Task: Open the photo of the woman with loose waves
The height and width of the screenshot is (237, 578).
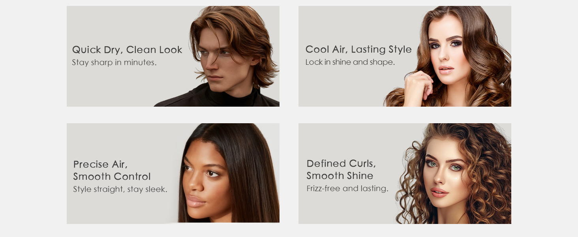Action: click(447, 56)
